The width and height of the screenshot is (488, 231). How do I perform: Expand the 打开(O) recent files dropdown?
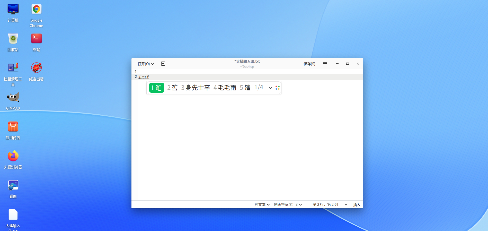click(x=146, y=64)
